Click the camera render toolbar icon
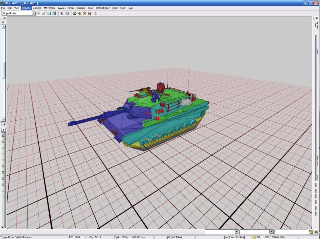This screenshot has height=239, width=320. [x=74, y=13]
